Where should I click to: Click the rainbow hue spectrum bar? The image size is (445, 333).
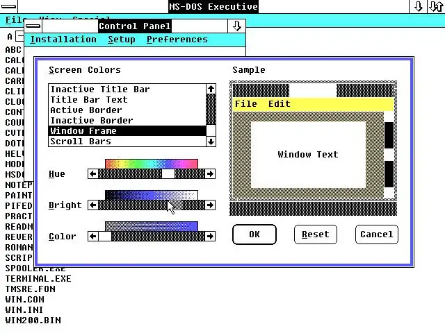(x=152, y=164)
